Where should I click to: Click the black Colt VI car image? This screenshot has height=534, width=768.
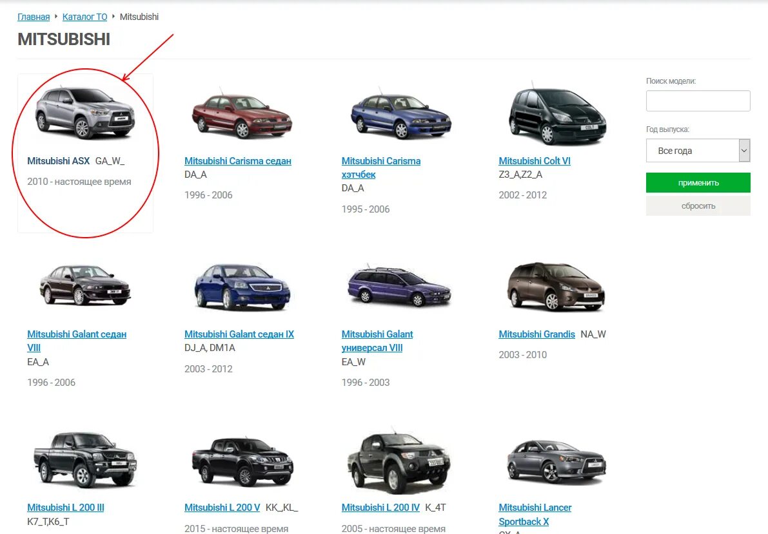(x=557, y=113)
